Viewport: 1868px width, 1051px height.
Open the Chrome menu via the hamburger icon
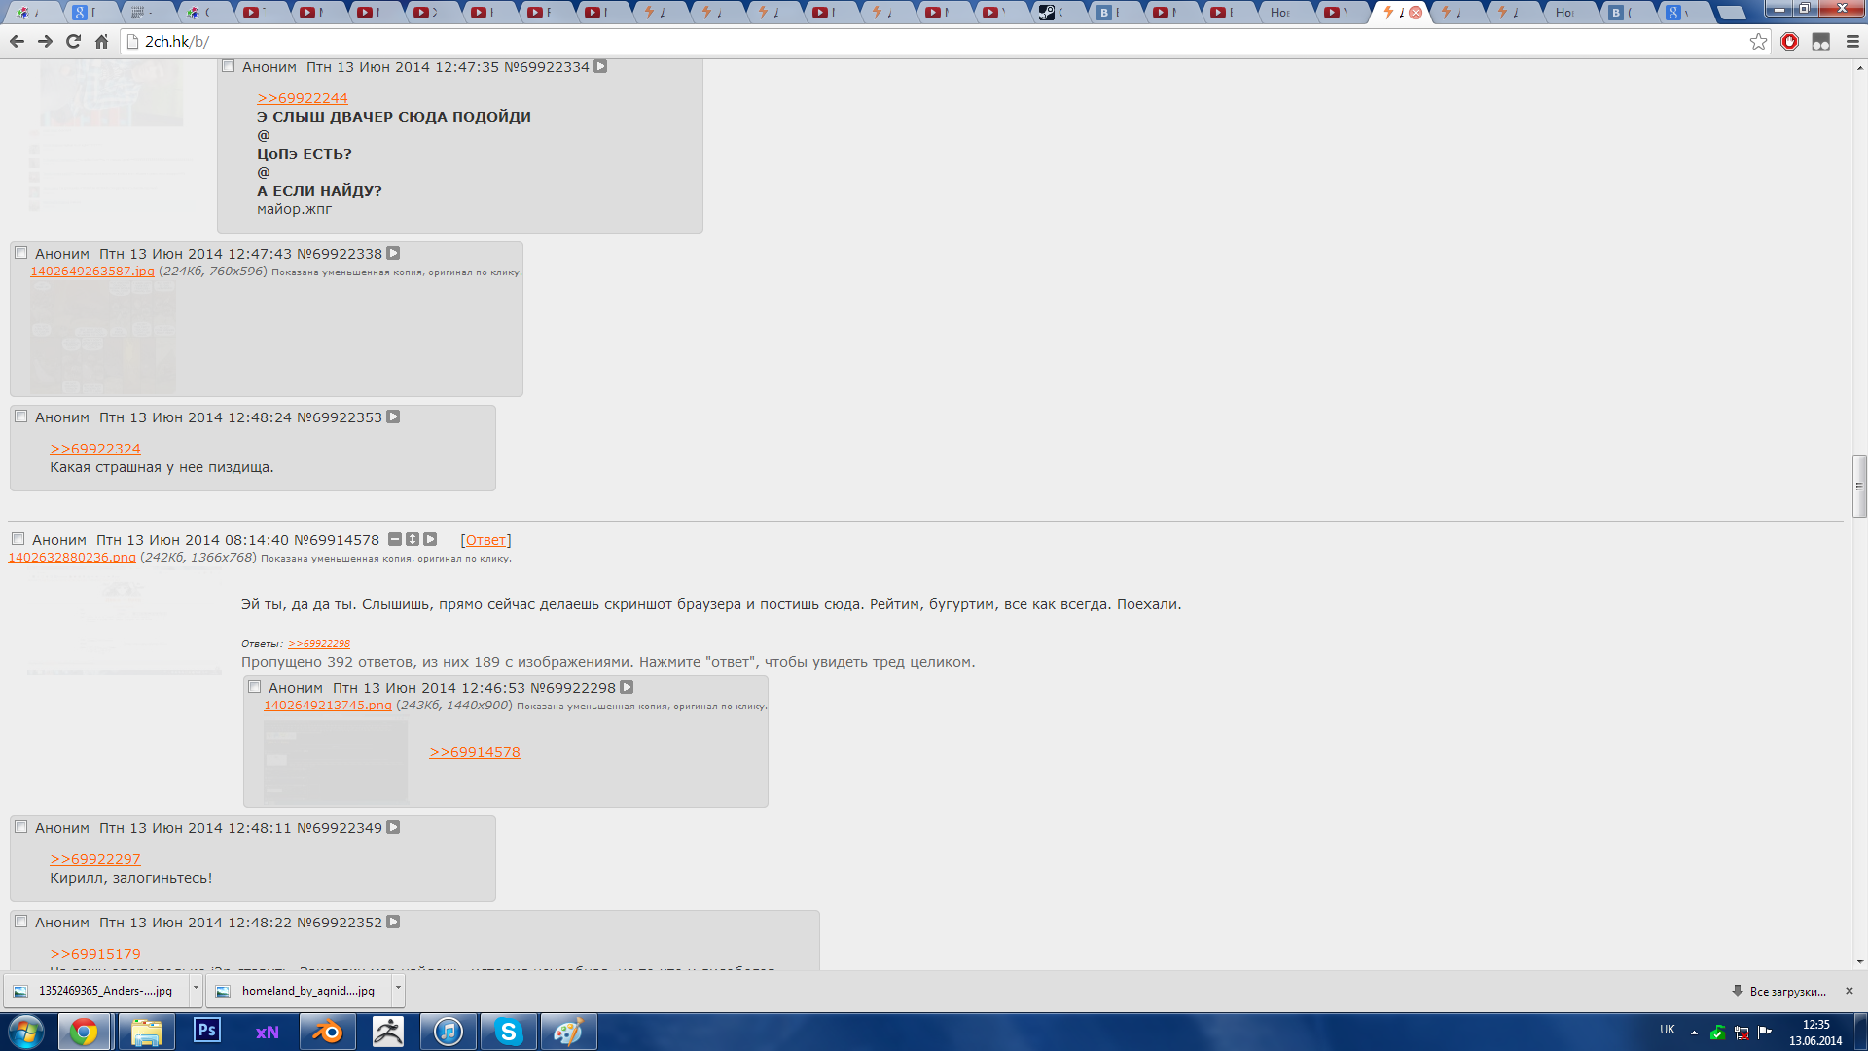pos(1852,41)
